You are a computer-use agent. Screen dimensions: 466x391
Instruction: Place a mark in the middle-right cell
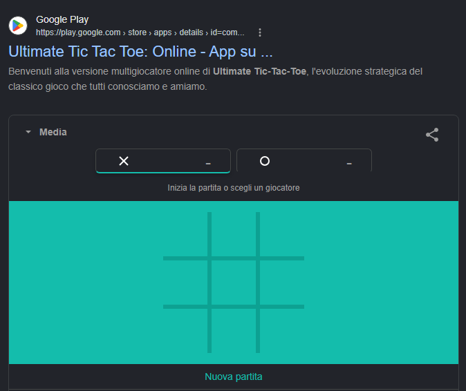click(282, 283)
